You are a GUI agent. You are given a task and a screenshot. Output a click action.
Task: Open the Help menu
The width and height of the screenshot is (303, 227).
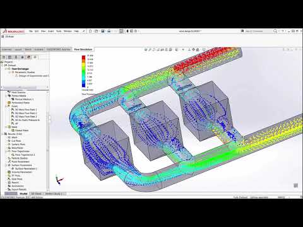(x=76, y=31)
